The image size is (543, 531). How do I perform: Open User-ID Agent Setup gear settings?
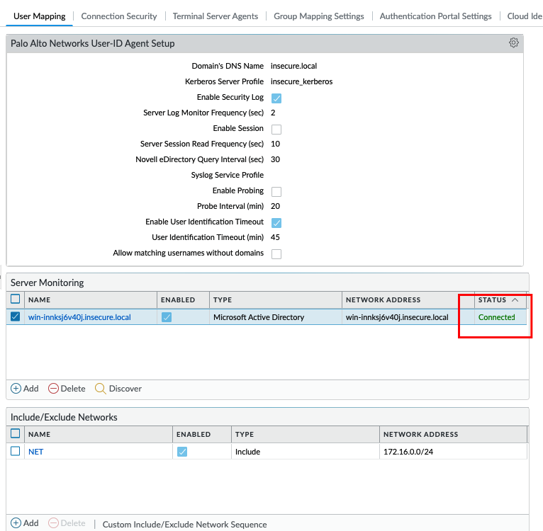tap(514, 43)
